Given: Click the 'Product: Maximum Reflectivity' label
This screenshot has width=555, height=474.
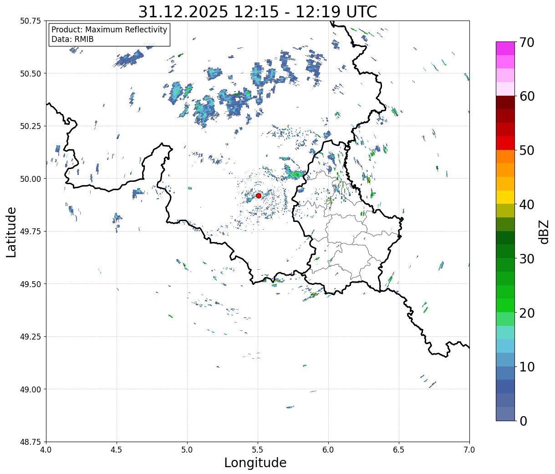Looking at the screenshot, I should point(109,30).
